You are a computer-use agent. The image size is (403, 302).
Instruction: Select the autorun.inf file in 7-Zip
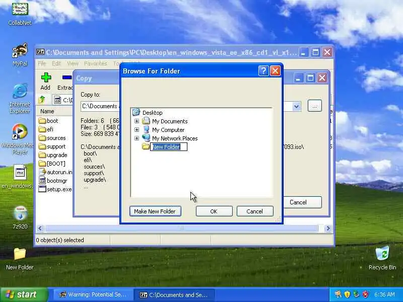pyautogui.click(x=55, y=172)
